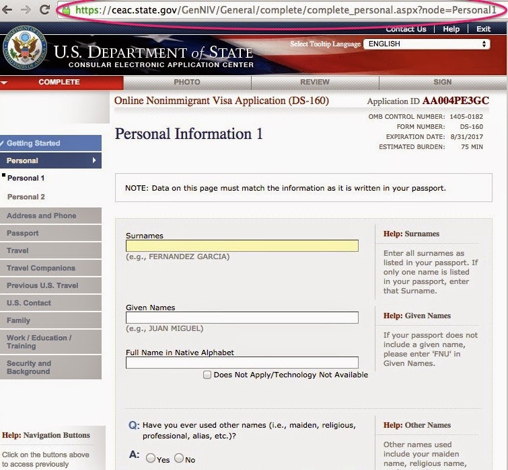
Task: Select Yes for other names used
Action: (x=151, y=458)
